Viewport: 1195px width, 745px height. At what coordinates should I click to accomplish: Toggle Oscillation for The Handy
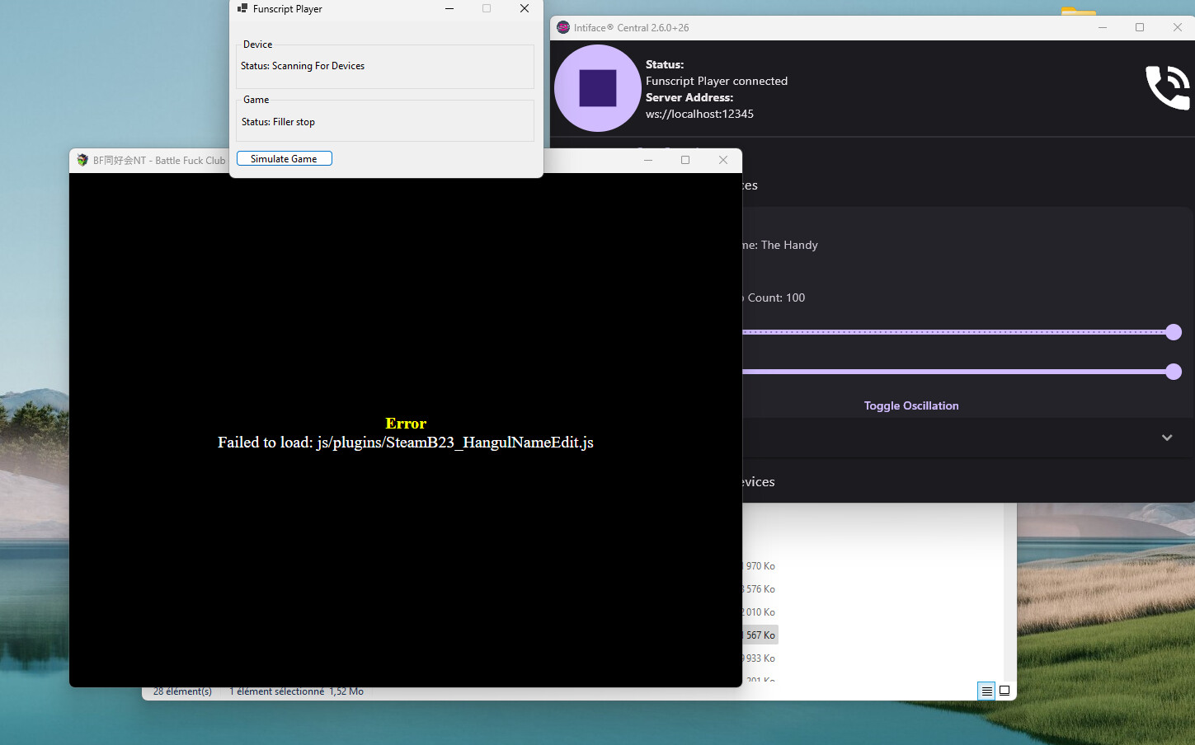point(911,405)
